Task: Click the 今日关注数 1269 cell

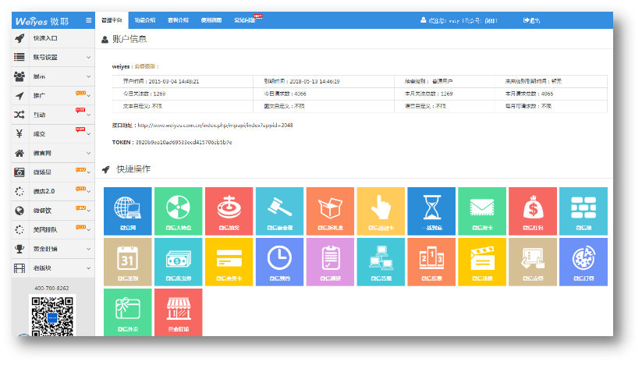Action: [x=183, y=94]
